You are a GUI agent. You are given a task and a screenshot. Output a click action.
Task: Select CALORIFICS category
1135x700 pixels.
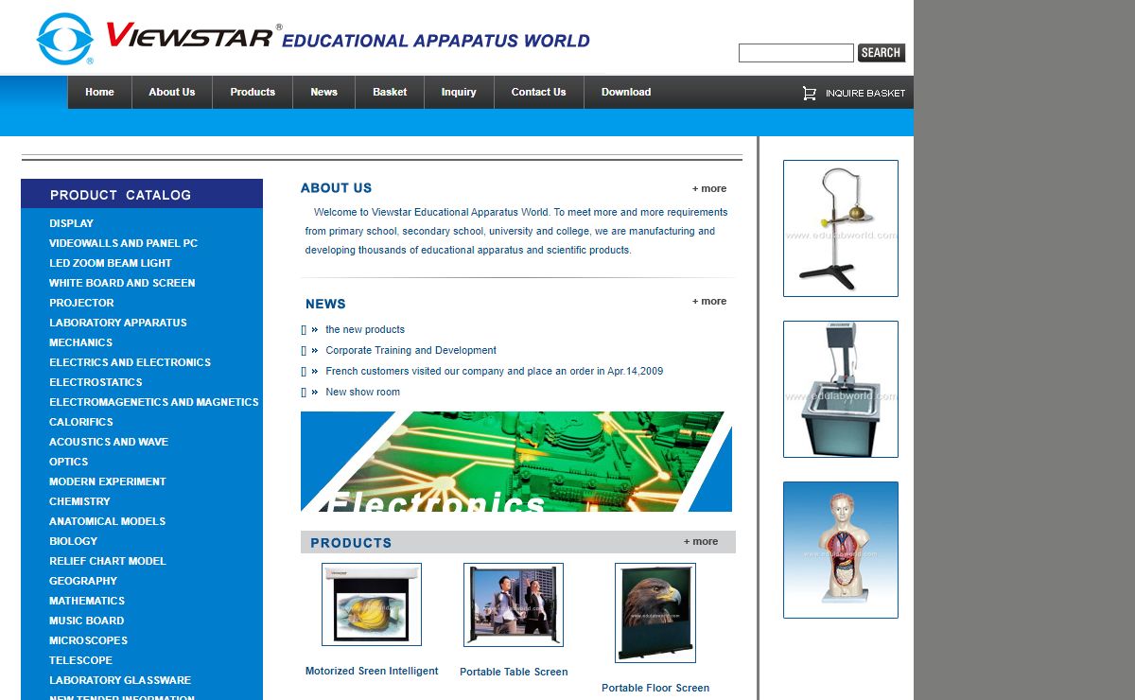[81, 422]
